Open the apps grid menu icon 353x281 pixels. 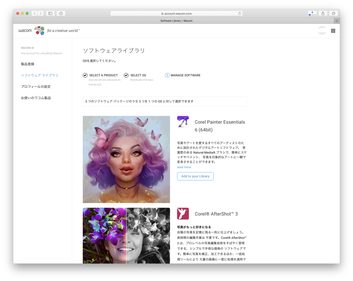[333, 31]
